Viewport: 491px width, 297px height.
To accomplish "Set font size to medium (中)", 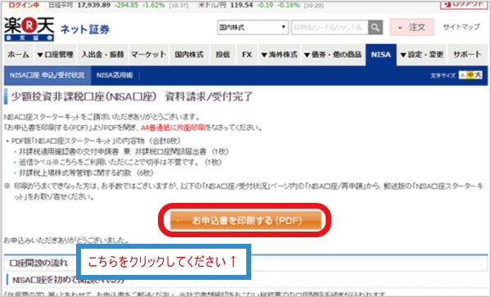I will tap(471, 75).
